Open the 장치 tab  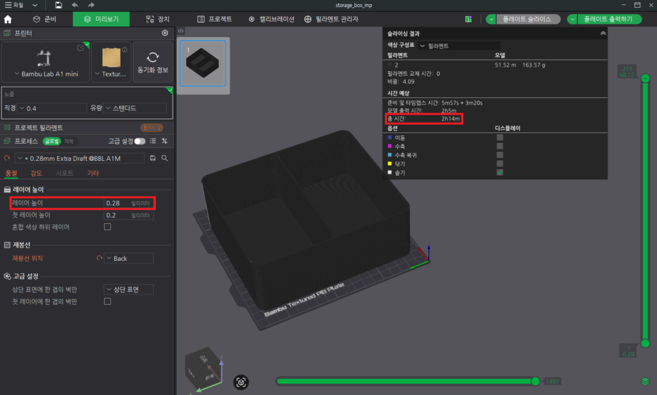coord(158,19)
